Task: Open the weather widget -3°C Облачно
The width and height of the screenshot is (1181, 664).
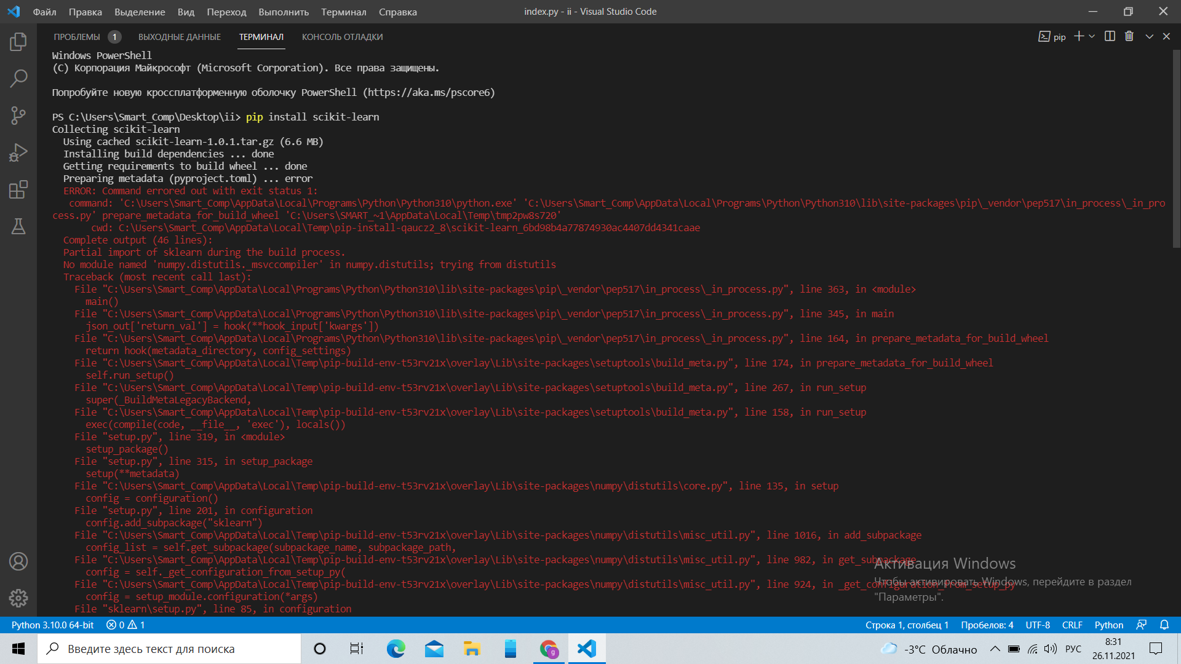Action: coord(929,649)
